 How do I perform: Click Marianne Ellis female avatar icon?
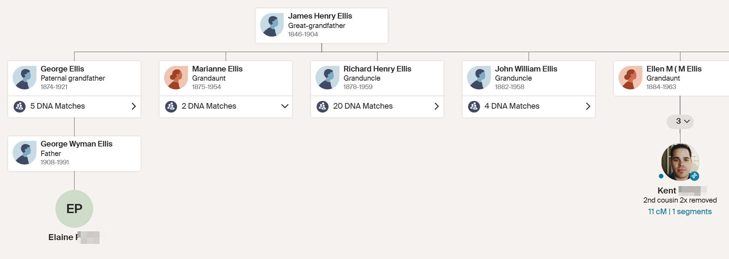point(176,78)
